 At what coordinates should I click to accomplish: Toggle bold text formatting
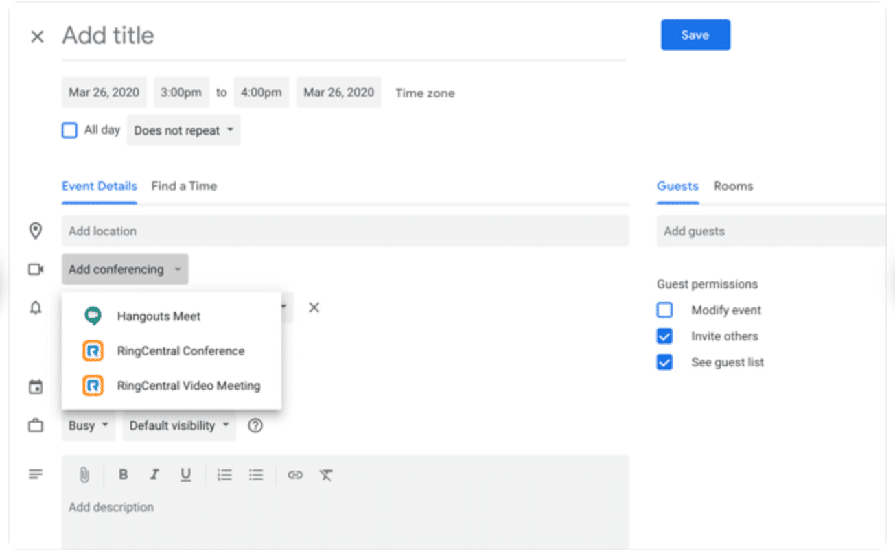coord(123,475)
